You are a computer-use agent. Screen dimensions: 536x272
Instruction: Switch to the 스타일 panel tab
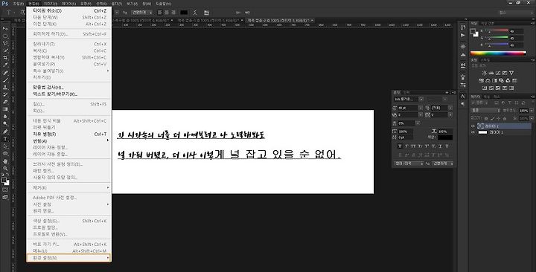click(x=485, y=60)
